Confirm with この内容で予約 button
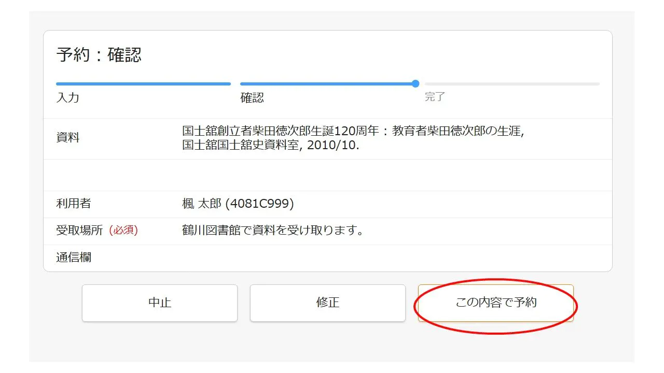Viewport: 664px width, 373px height. tap(496, 303)
